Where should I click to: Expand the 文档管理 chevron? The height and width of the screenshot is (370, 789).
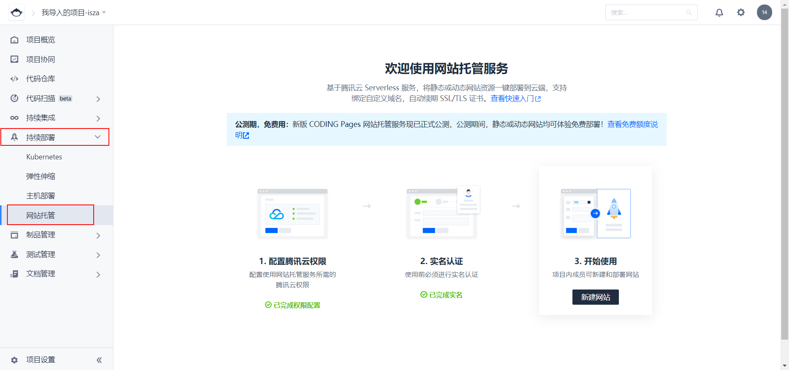click(98, 274)
